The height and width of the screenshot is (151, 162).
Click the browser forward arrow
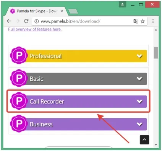click(x=18, y=21)
